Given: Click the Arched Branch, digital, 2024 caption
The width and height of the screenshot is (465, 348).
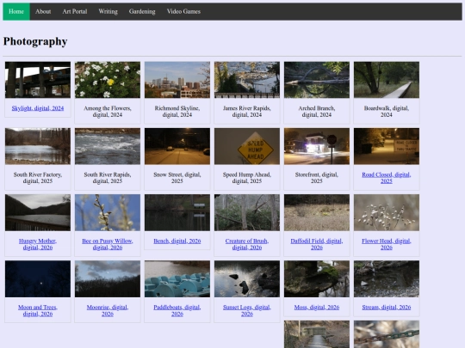Looking at the screenshot, I should pyautogui.click(x=317, y=112).
